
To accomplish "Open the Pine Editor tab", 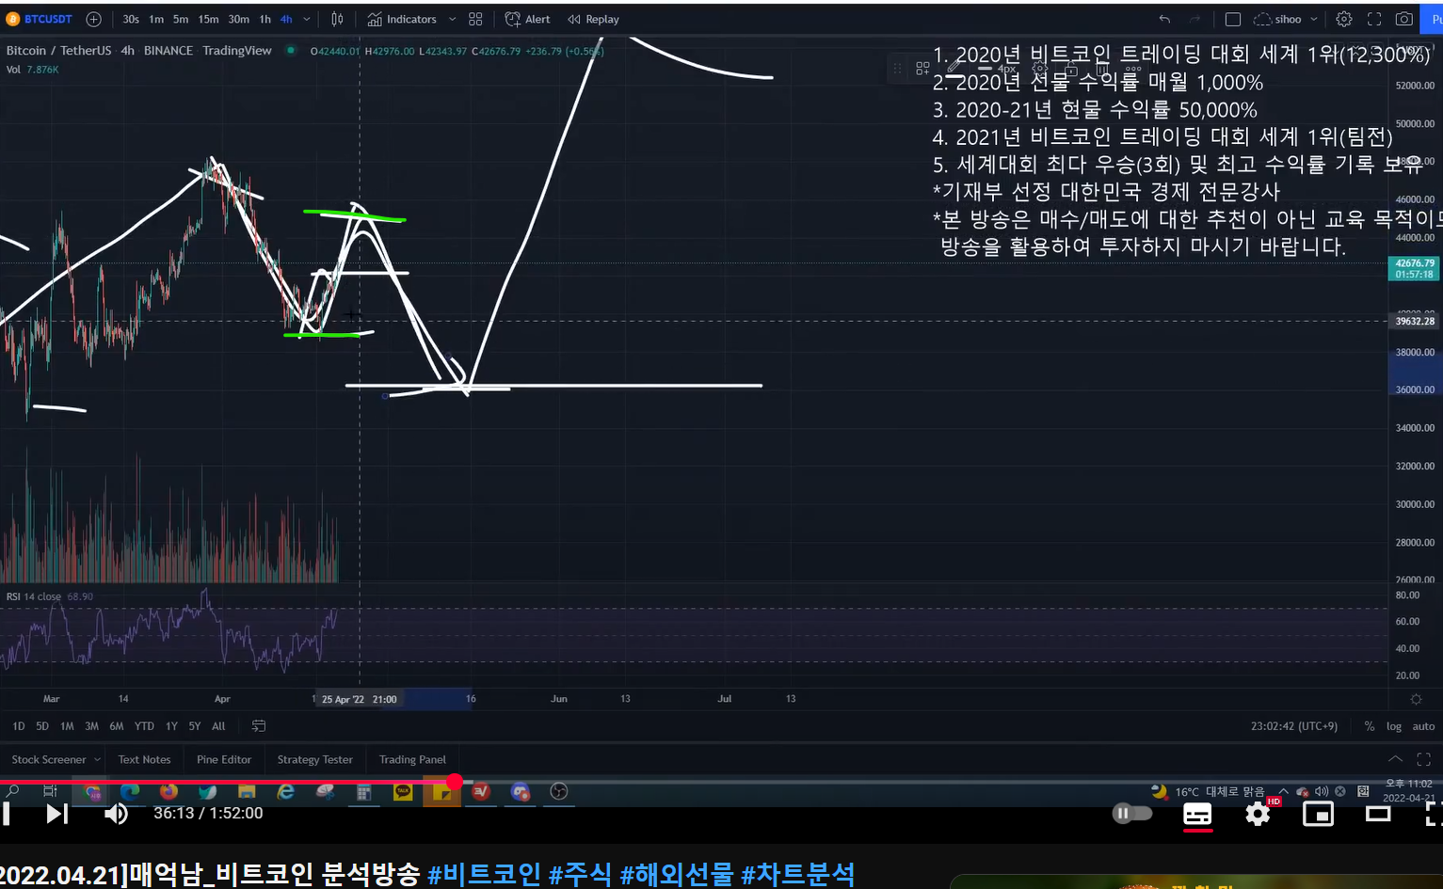I will [x=224, y=759].
